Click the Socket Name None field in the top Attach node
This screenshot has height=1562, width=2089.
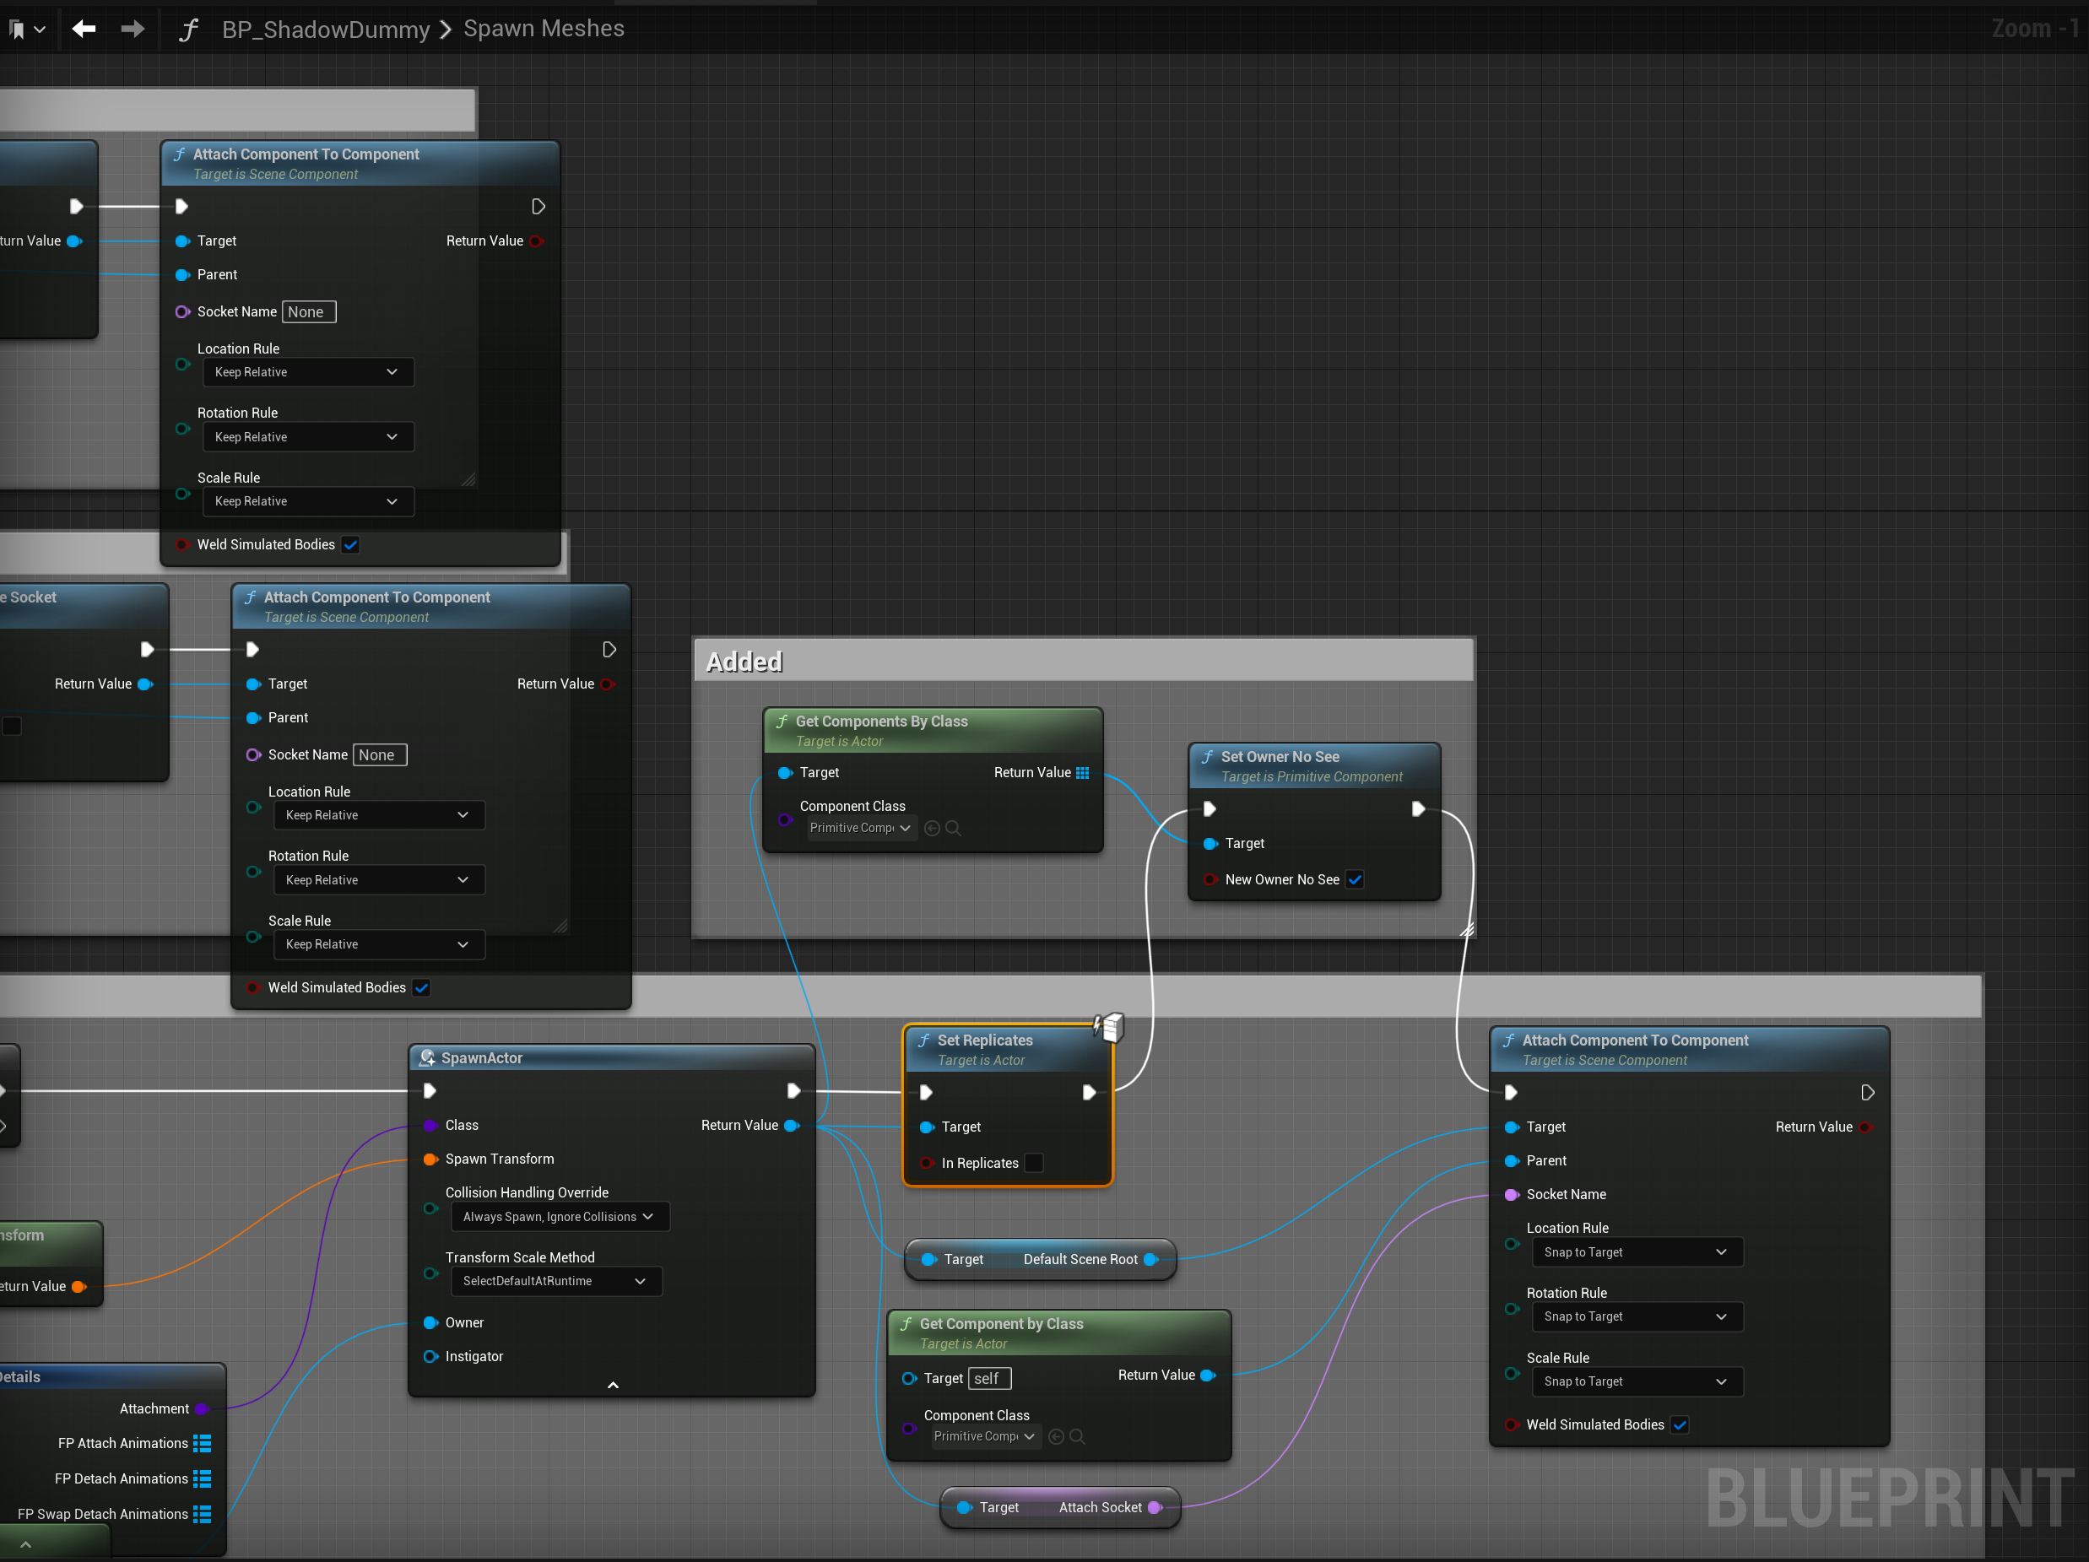tap(308, 311)
